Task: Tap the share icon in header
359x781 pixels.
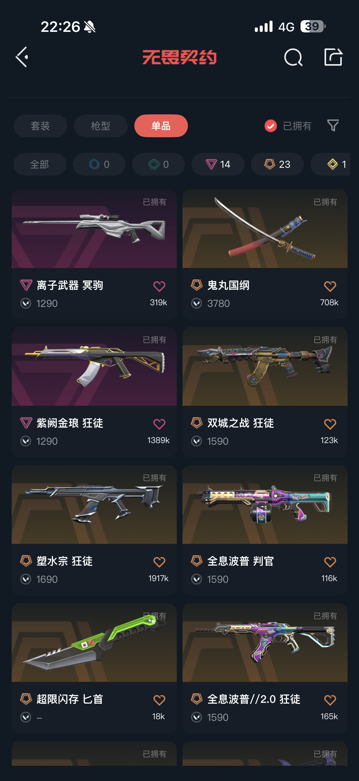Action: coord(333,57)
